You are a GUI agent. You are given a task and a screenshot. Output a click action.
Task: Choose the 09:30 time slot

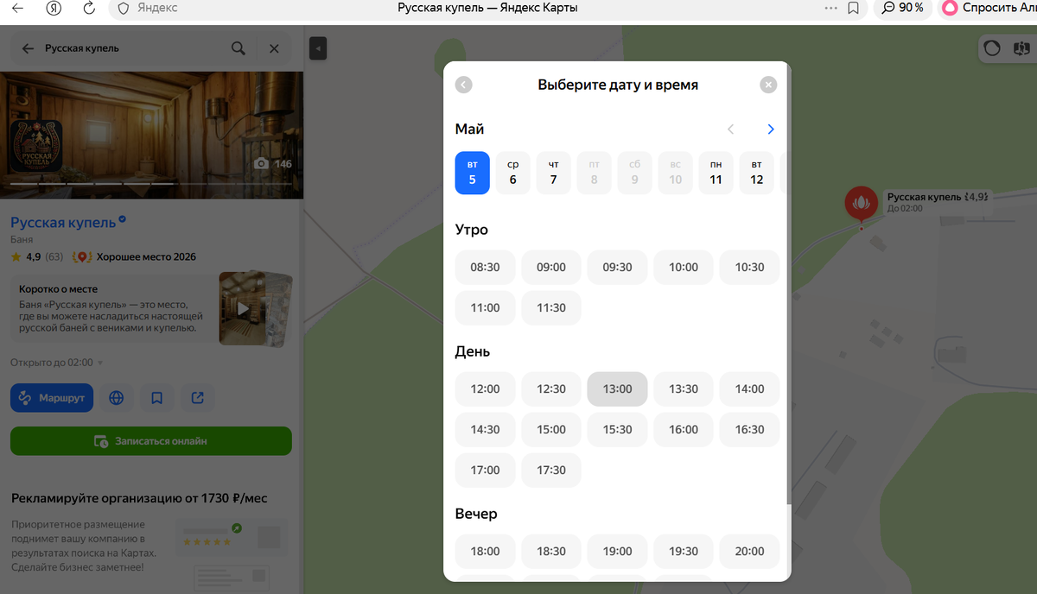[617, 267]
